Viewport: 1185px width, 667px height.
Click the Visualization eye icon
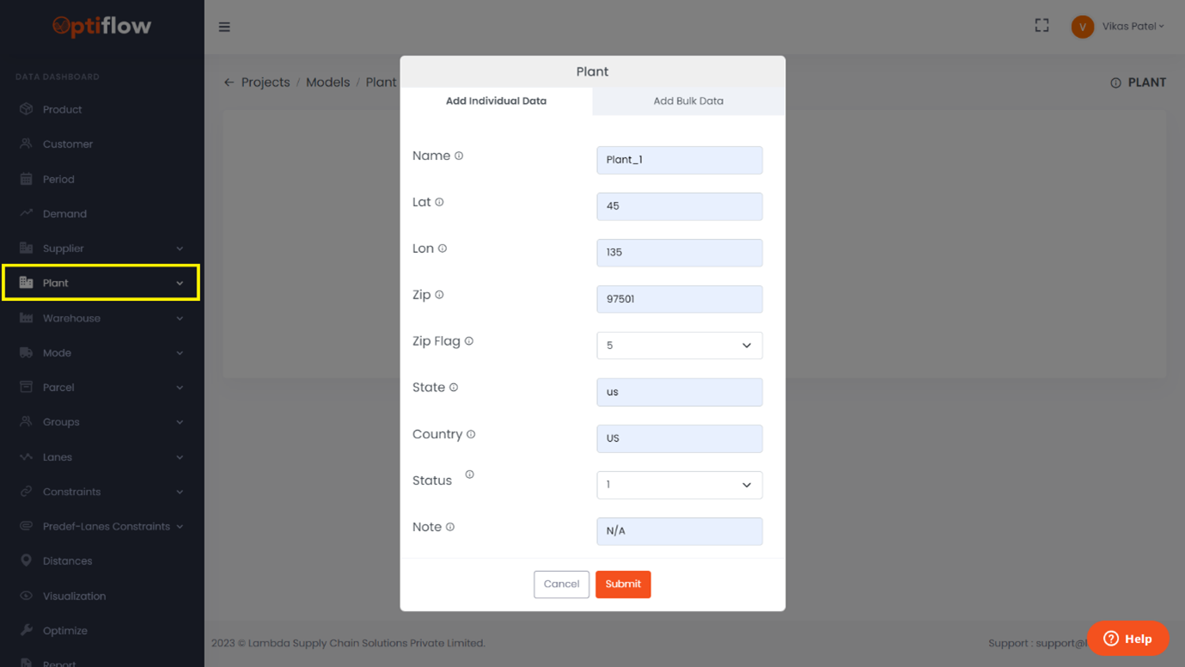click(27, 596)
